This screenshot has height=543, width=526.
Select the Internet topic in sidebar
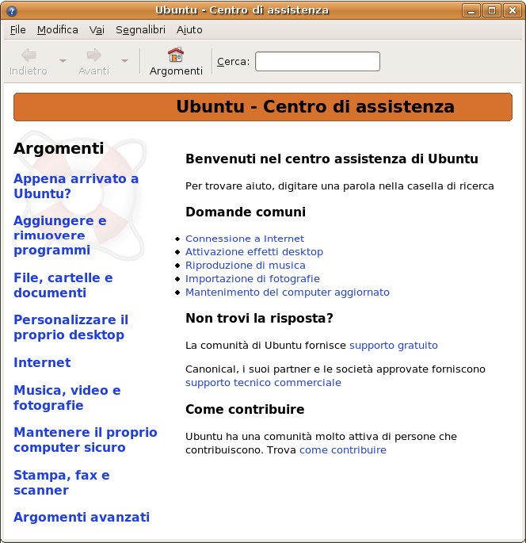pyautogui.click(x=42, y=362)
